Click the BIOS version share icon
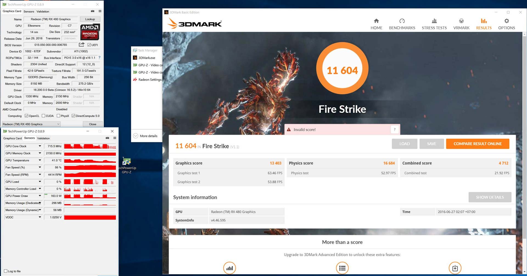Viewport: 527px width, 276px height. (x=82, y=45)
